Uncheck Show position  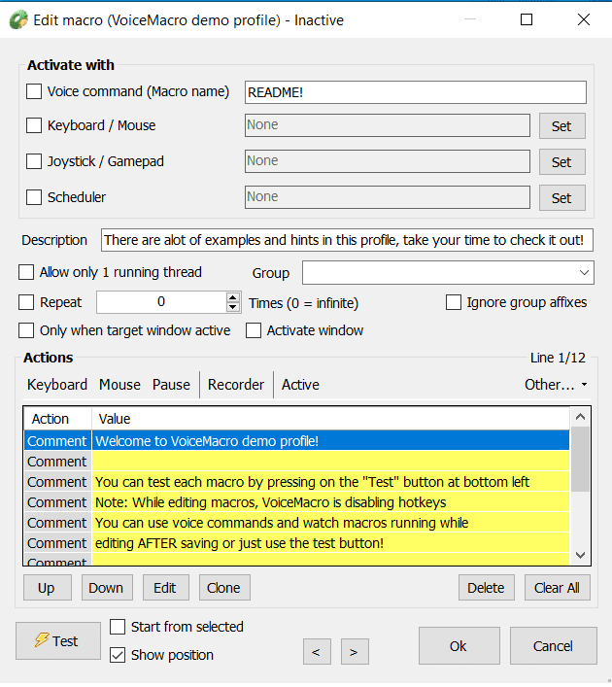point(118,655)
